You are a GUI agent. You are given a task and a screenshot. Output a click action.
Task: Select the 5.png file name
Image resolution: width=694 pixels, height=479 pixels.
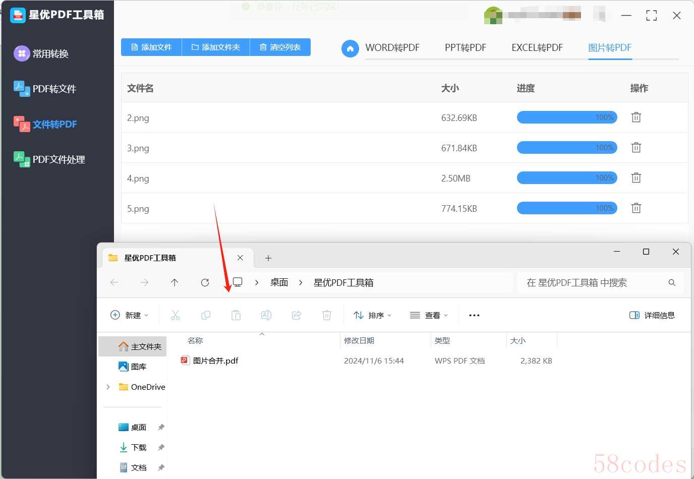[138, 208]
